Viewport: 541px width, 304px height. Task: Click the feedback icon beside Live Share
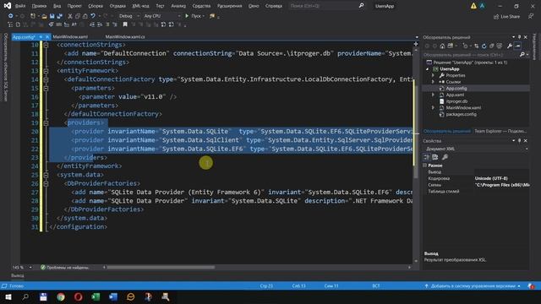pos(531,17)
